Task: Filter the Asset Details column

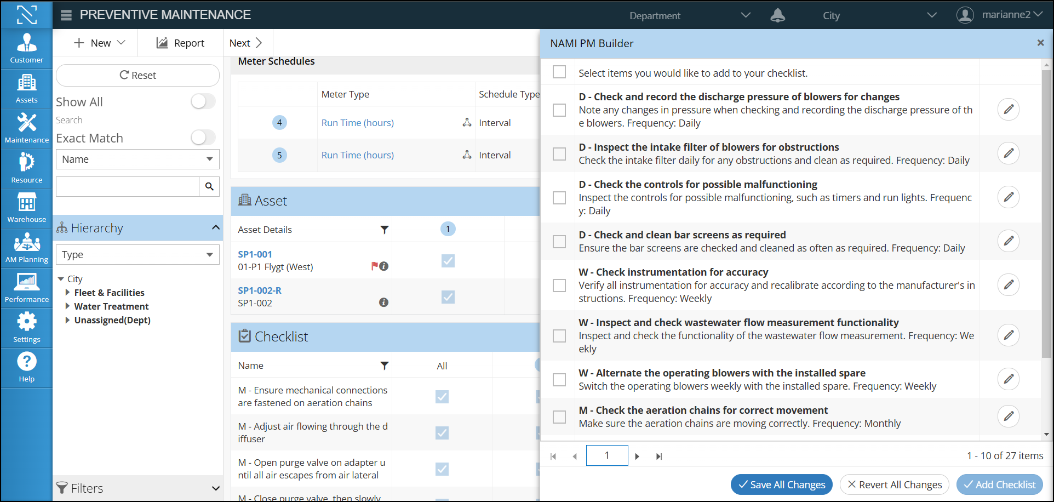Action: pos(384,230)
